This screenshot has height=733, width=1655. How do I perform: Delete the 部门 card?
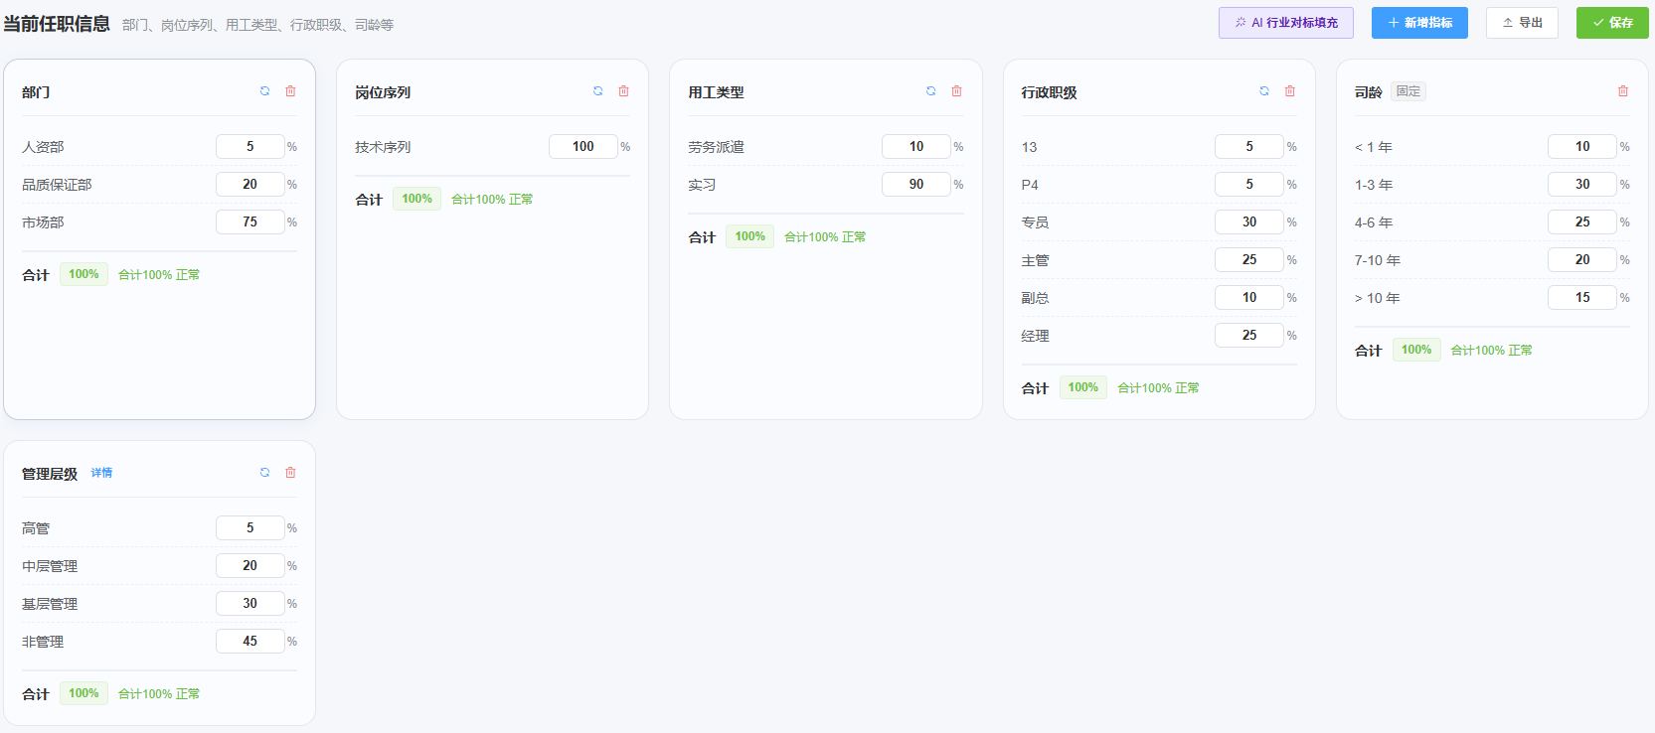click(x=291, y=91)
